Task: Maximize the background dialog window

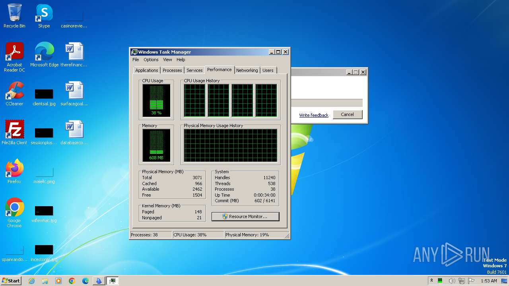Action: 356,72
